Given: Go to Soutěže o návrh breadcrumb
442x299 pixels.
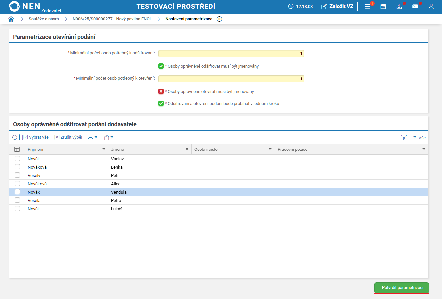Looking at the screenshot, I should [x=44, y=19].
